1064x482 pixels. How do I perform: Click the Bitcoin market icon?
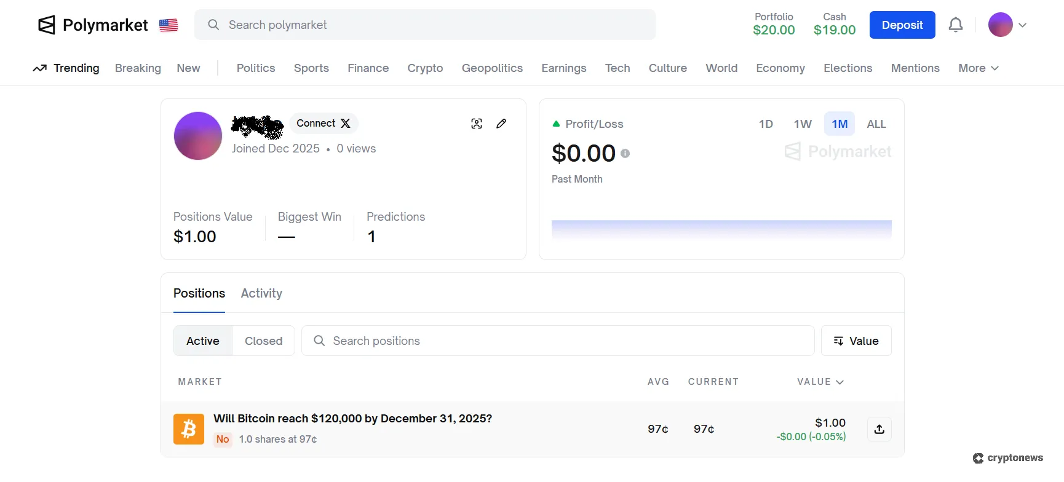[x=189, y=429]
